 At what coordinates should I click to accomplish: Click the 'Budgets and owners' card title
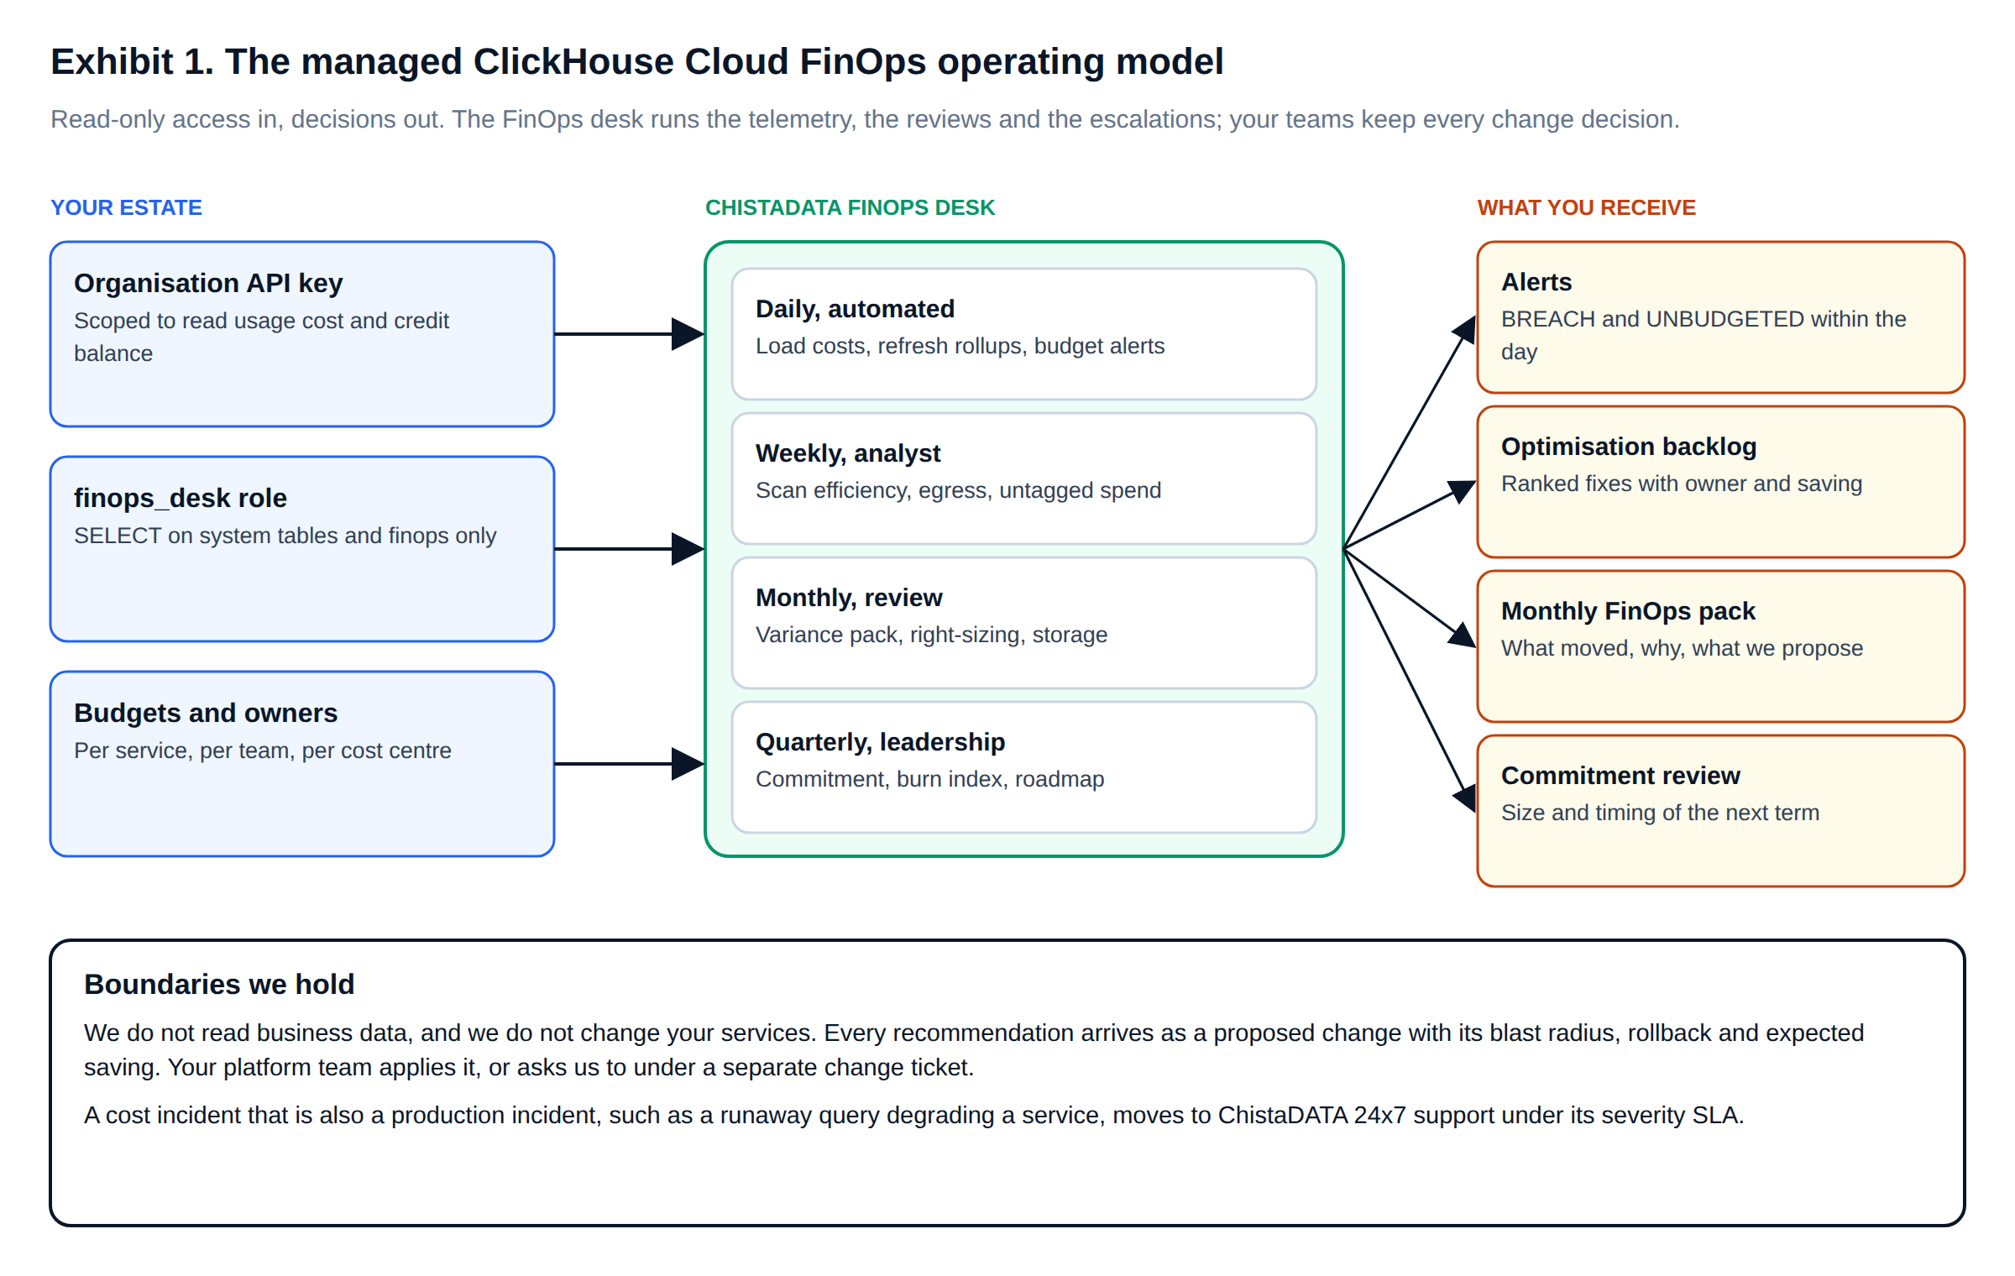[206, 713]
